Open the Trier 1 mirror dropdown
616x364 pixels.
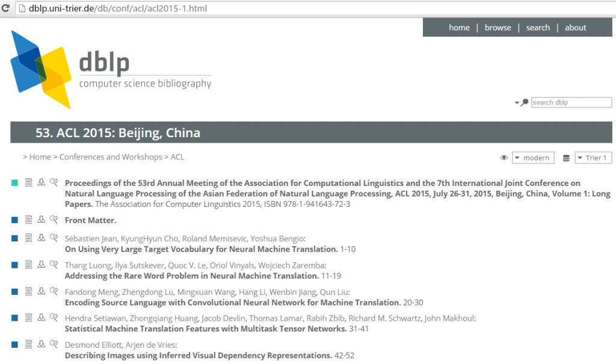pyautogui.click(x=593, y=158)
